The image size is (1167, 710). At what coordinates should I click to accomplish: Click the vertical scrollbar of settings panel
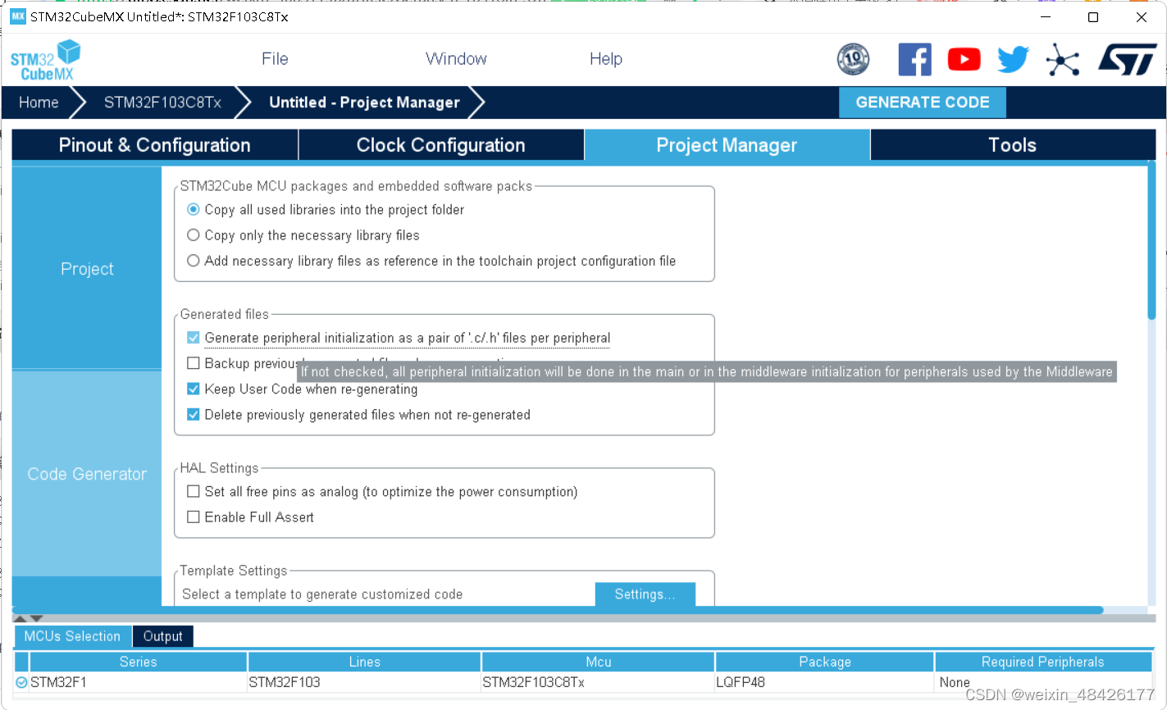pos(1151,240)
